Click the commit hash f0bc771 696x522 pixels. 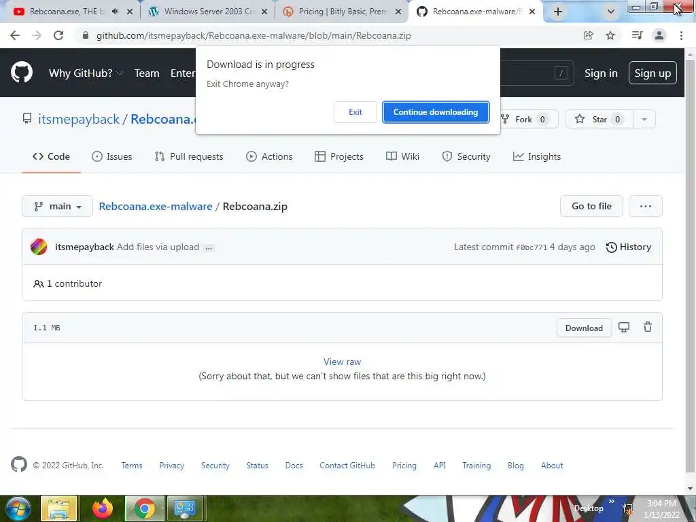[x=532, y=247]
